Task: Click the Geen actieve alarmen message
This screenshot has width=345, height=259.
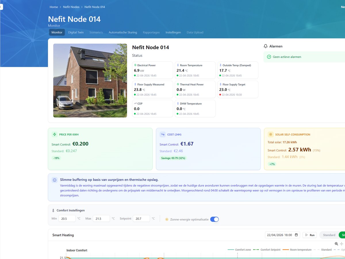Action: [287, 57]
